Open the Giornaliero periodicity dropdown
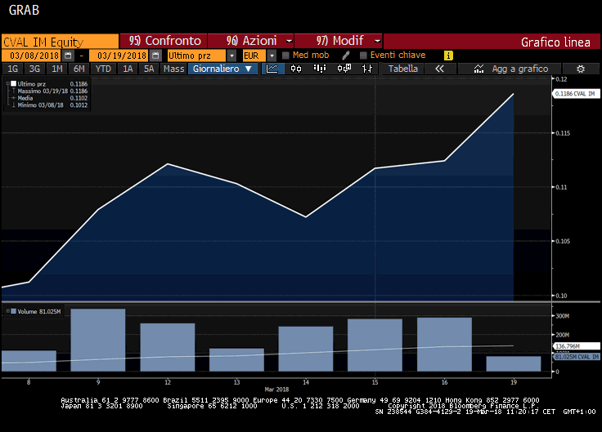This screenshot has width=602, height=432. coord(222,69)
